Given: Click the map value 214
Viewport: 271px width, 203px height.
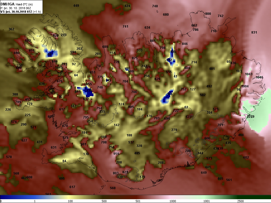Looking at the screenshot, I should (x=194, y=62).
